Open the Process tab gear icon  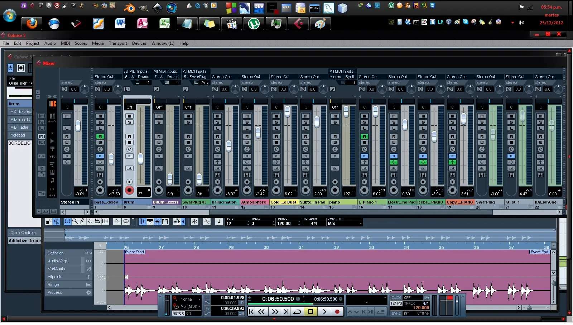click(89, 293)
